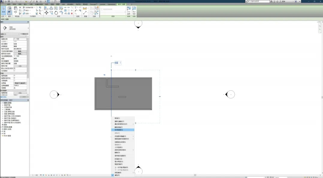This screenshot has width=323, height=178.
Task: Click the north elevation marker in canvas
Action: pyautogui.click(x=138, y=24)
